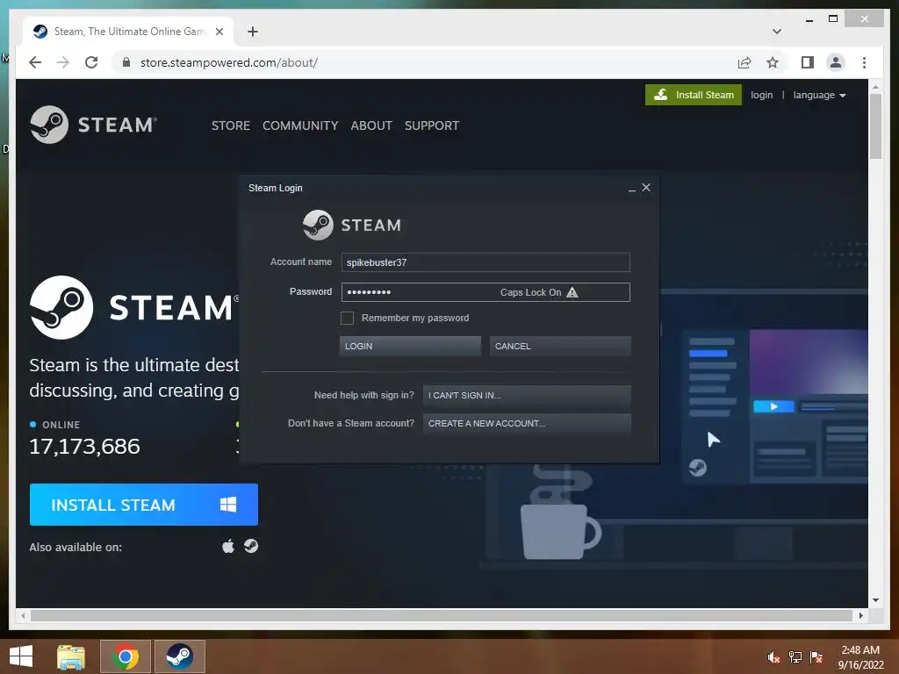Click the horizontal page scrollbar

point(442,615)
